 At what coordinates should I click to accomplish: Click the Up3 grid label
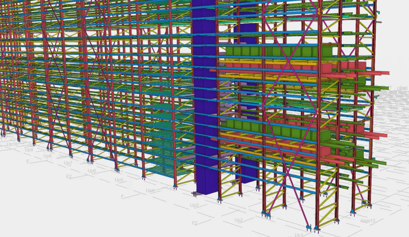pyautogui.click(x=194, y=205)
